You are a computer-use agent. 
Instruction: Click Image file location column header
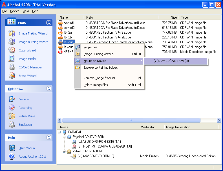pyautogui.click(x=191, y=127)
